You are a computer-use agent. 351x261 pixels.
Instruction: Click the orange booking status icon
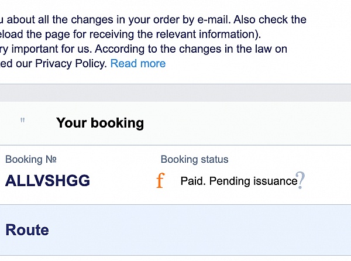[160, 181]
